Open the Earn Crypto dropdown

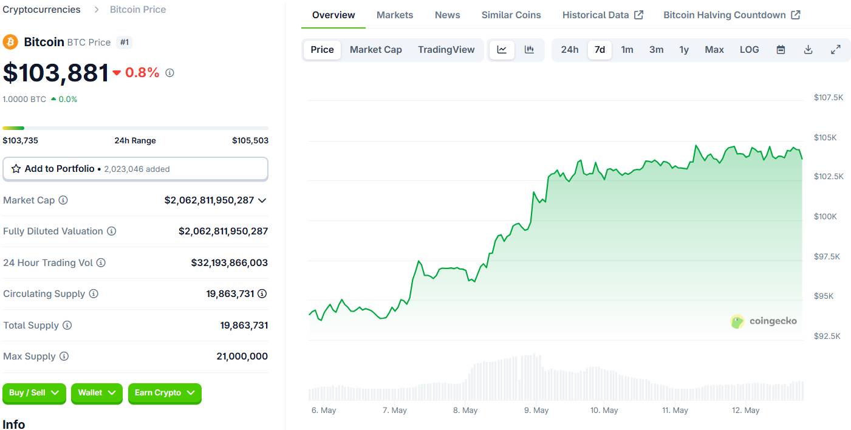tap(165, 393)
